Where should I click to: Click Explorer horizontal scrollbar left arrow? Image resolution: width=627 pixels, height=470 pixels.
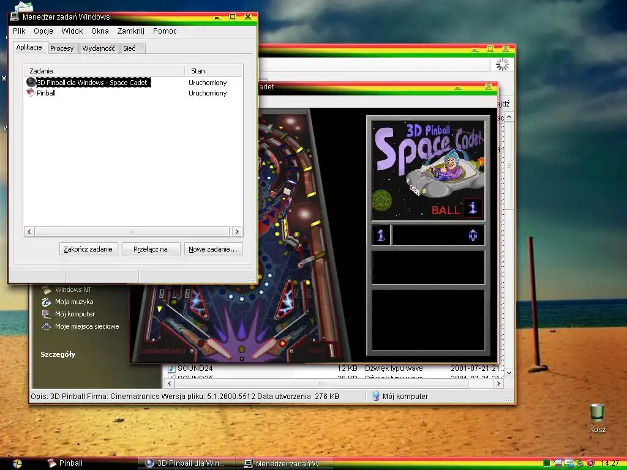pos(169,383)
